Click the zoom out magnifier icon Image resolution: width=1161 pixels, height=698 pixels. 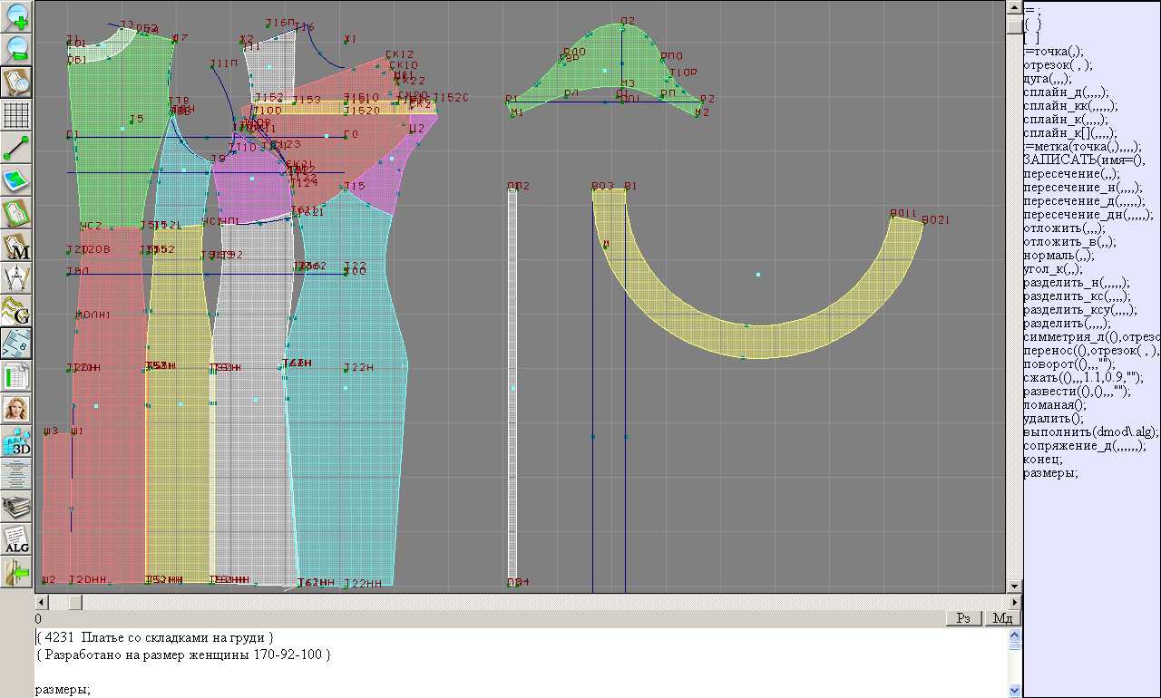[17, 49]
